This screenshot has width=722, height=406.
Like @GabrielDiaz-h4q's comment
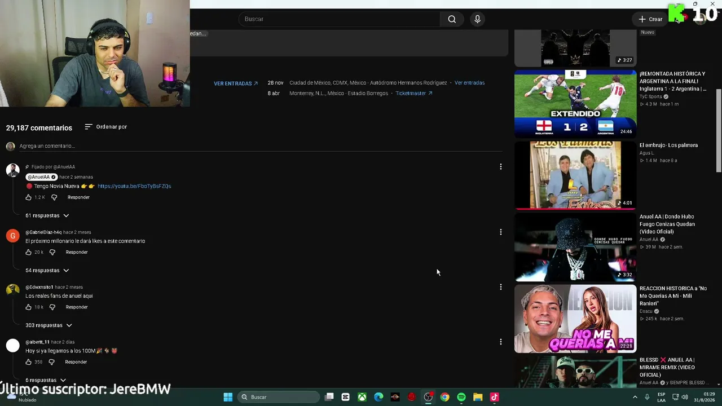pyautogui.click(x=28, y=252)
